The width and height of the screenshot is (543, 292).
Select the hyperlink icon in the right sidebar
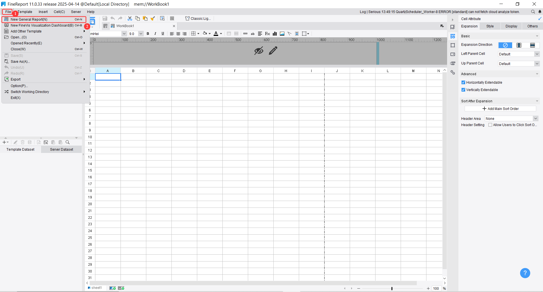[x=453, y=72]
